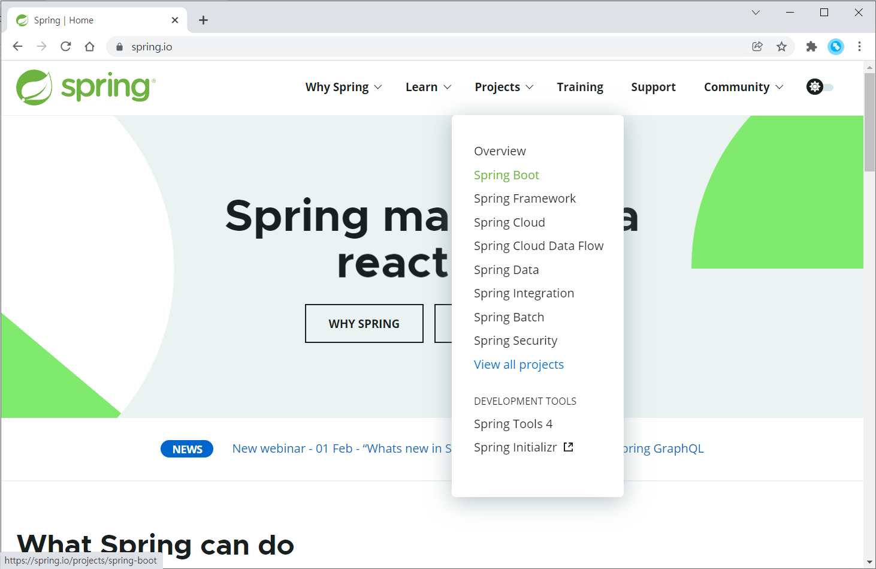Open the Spring GraphQL news link
This screenshot has width=876, height=569.
coord(664,448)
